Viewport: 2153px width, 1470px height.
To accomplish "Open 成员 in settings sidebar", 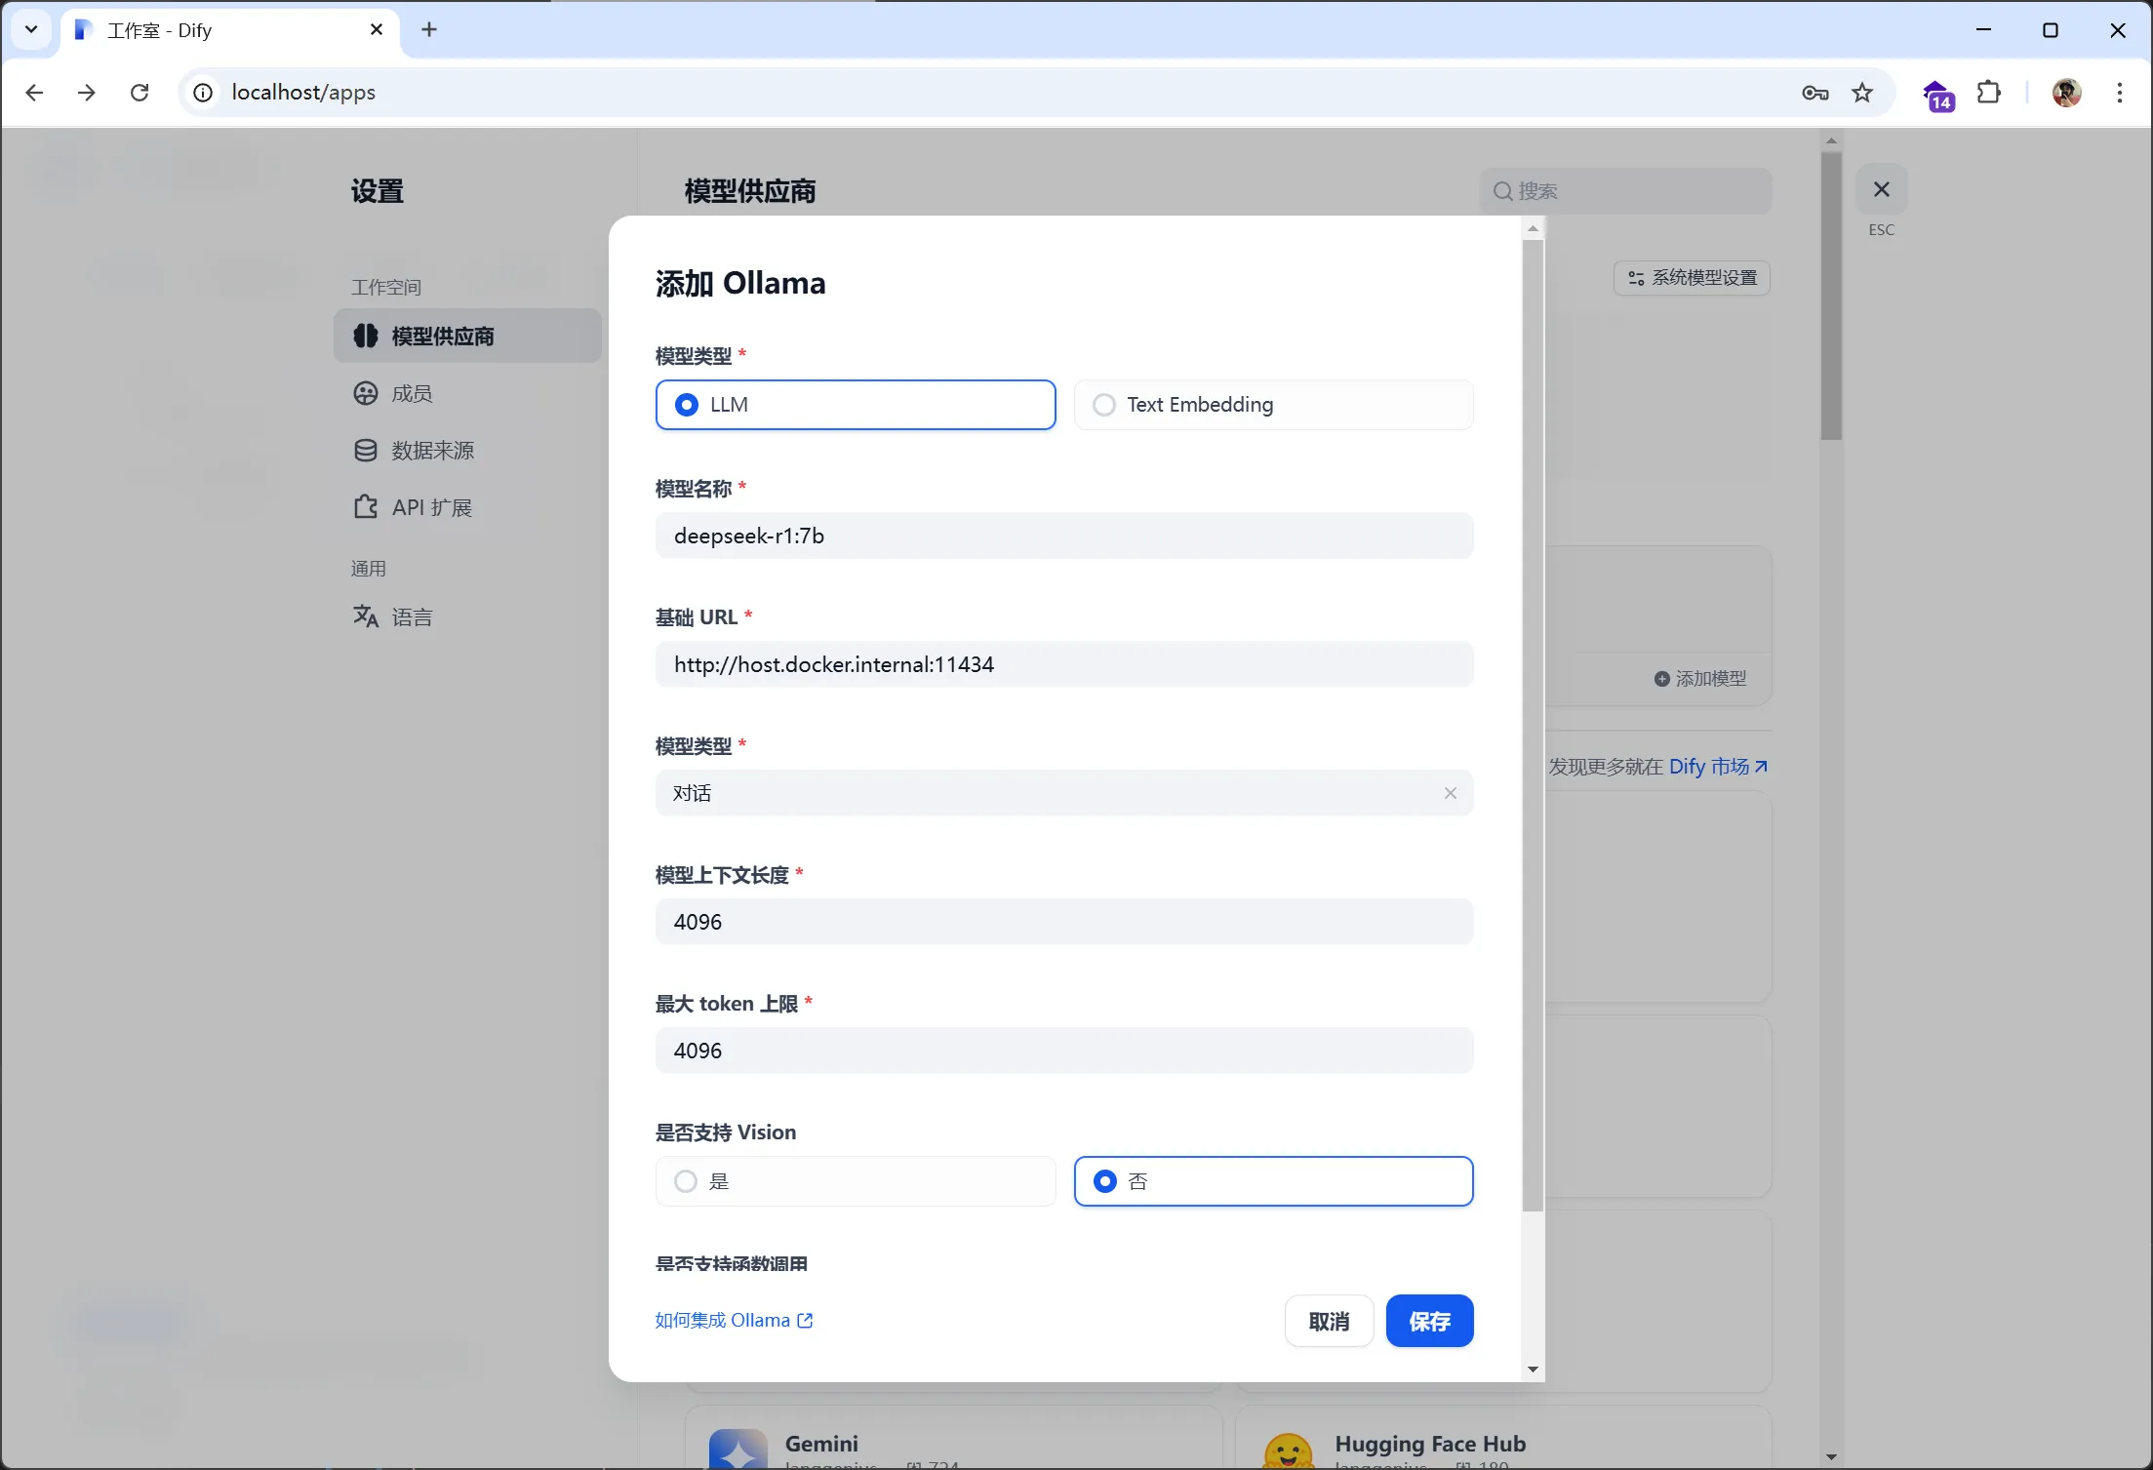I will (467, 393).
